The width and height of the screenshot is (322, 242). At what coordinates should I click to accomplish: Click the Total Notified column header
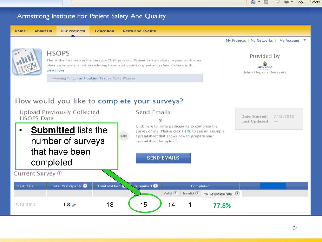pyautogui.click(x=109, y=186)
